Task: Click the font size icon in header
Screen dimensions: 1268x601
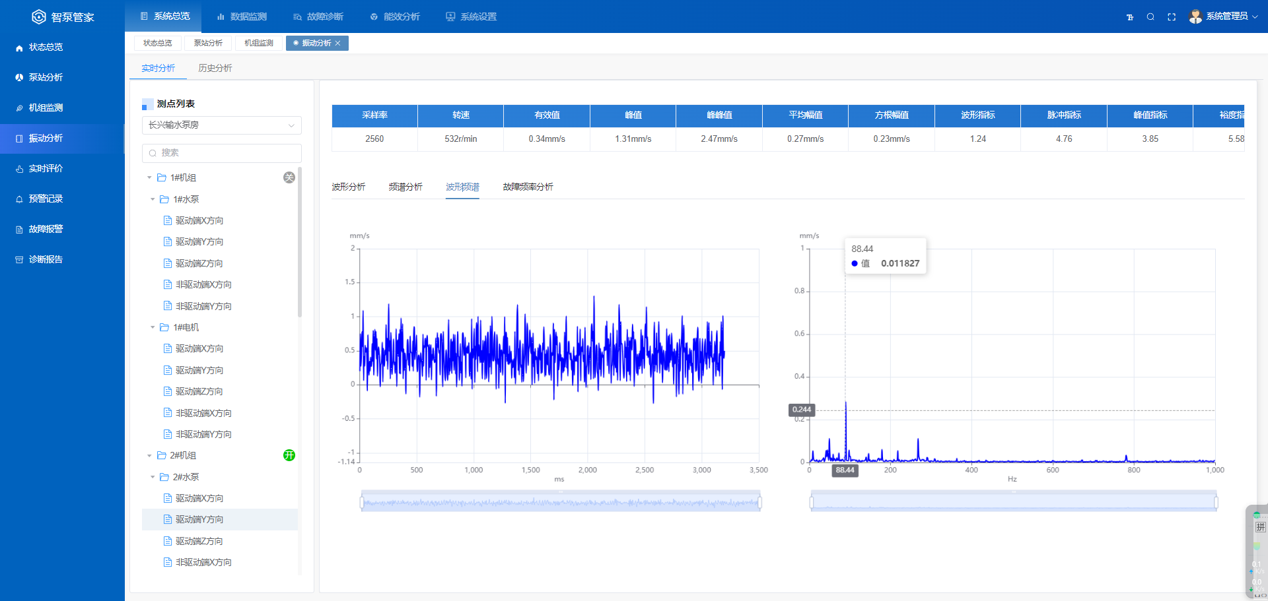Action: pos(1130,17)
